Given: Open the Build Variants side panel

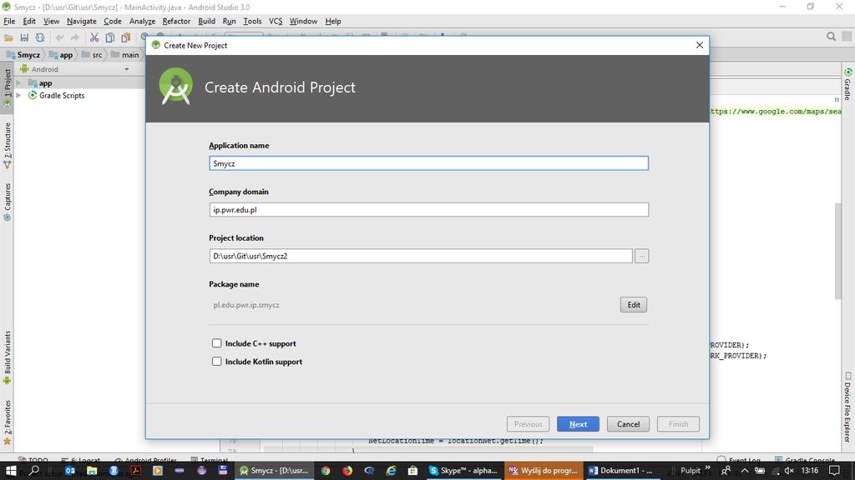Looking at the screenshot, I should [x=7, y=357].
